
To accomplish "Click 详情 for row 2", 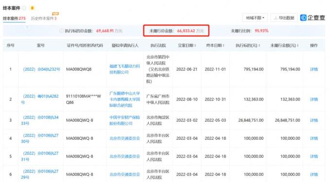I will click(314, 99).
